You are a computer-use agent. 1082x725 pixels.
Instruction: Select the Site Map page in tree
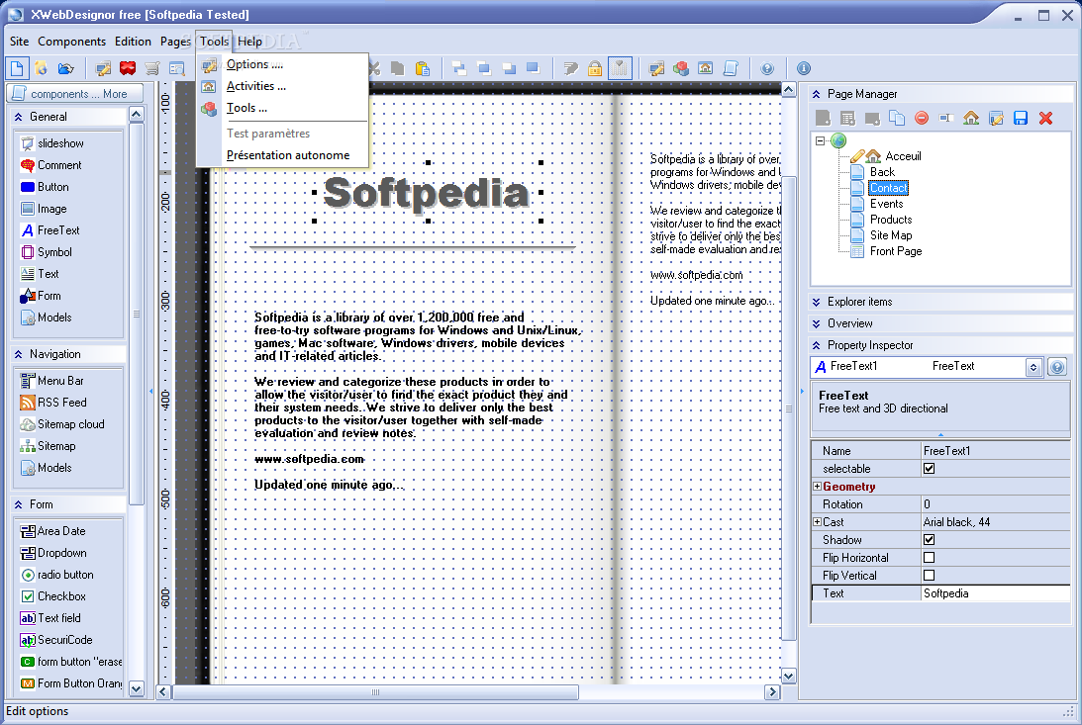[891, 235]
